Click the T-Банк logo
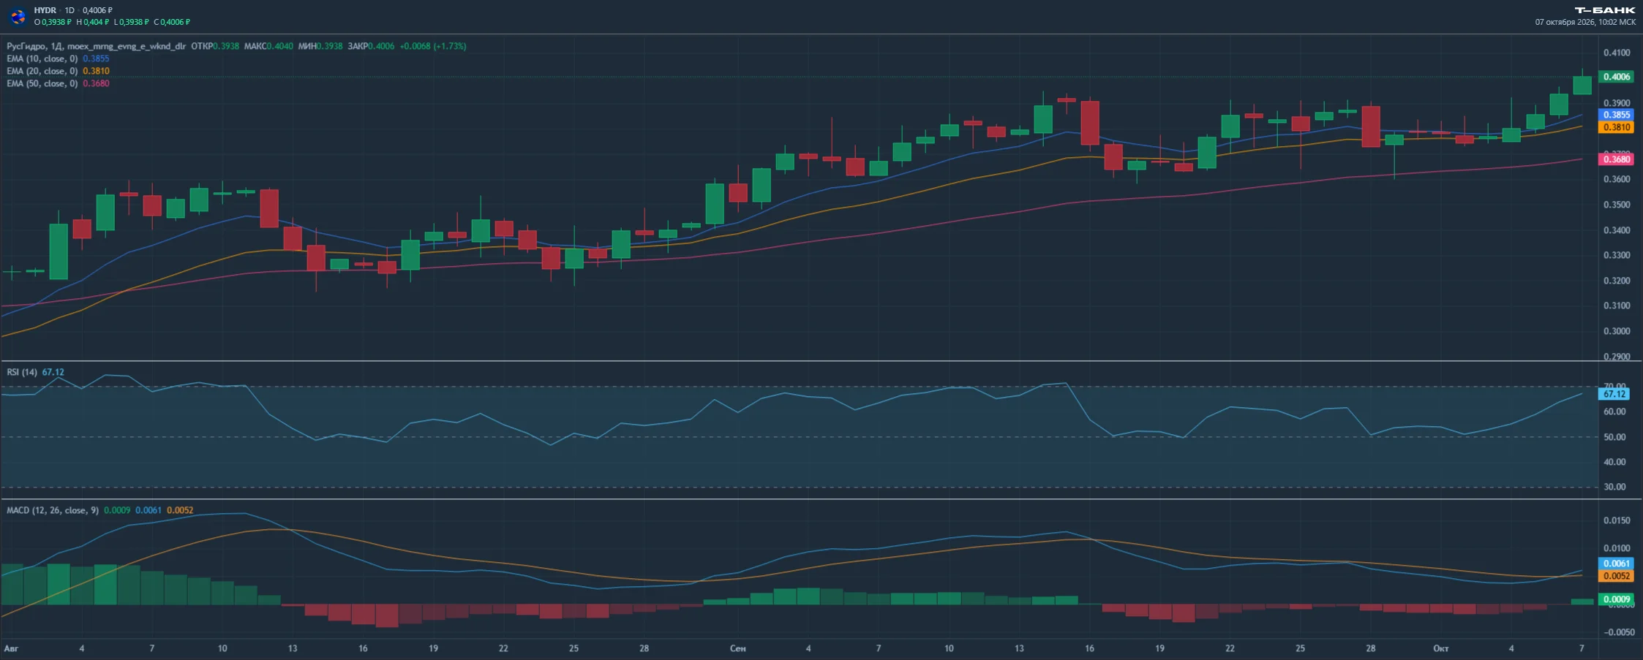The height and width of the screenshot is (660, 1643). [1604, 10]
